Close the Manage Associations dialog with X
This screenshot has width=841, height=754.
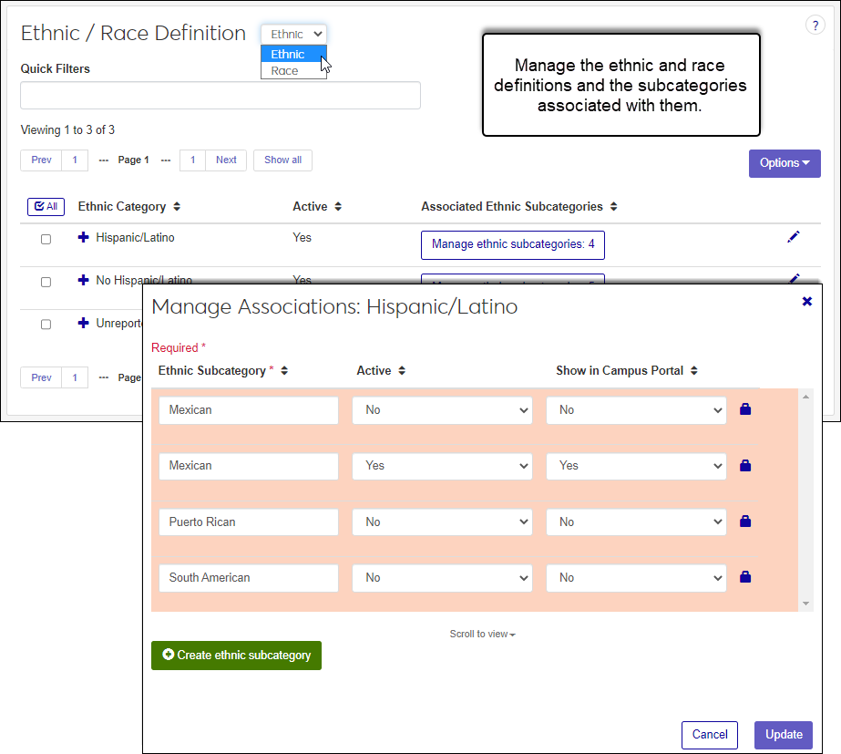[806, 302]
